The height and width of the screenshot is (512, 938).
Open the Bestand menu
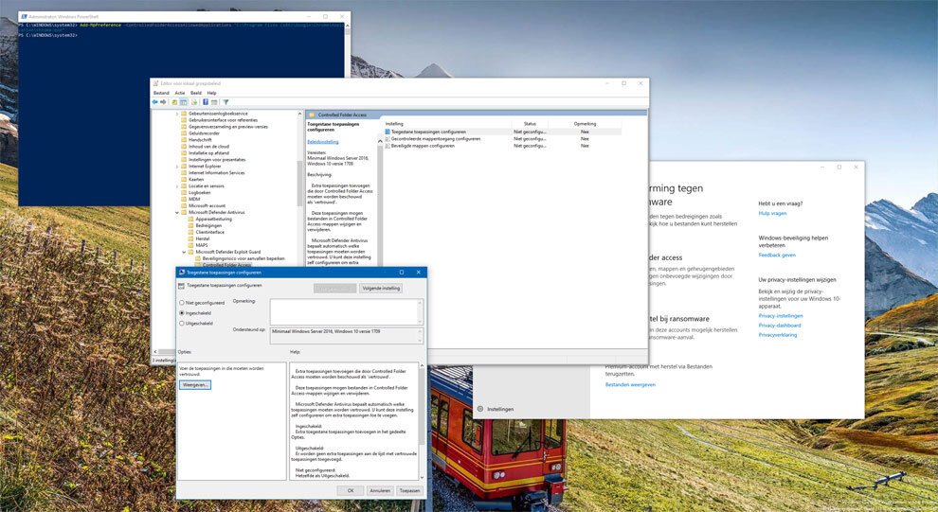(161, 93)
